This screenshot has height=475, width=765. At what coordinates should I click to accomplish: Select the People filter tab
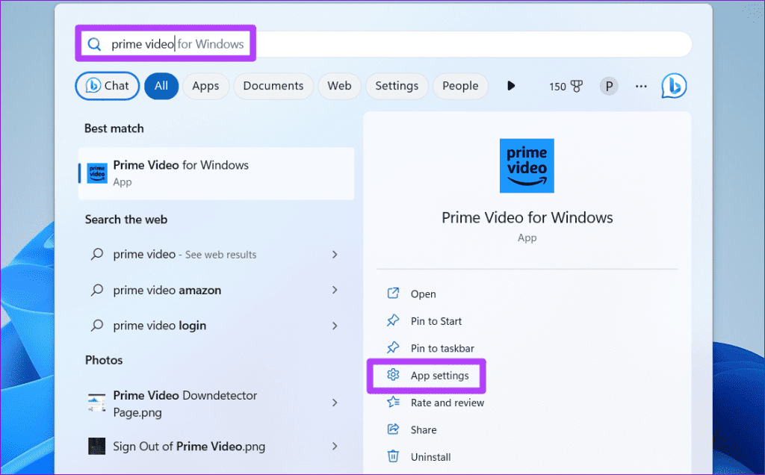(x=460, y=85)
